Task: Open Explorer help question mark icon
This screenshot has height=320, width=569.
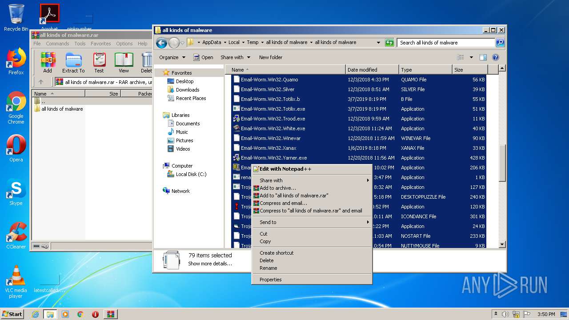Action: [x=496, y=57]
